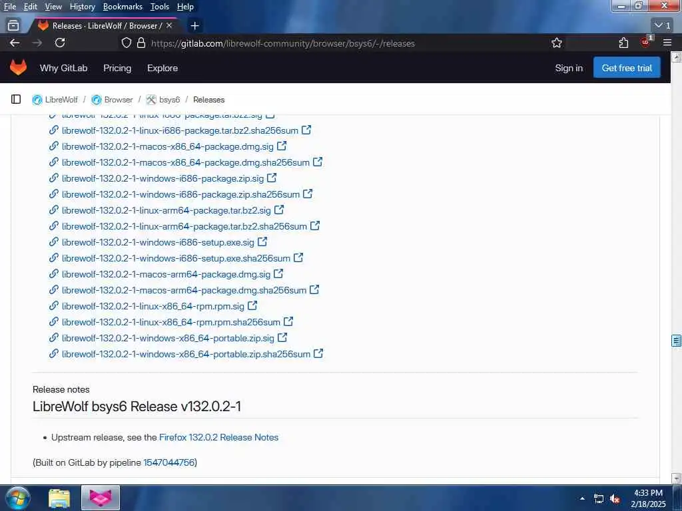The width and height of the screenshot is (682, 511).
Task: Go back using the browser back arrow
Action: (15, 43)
